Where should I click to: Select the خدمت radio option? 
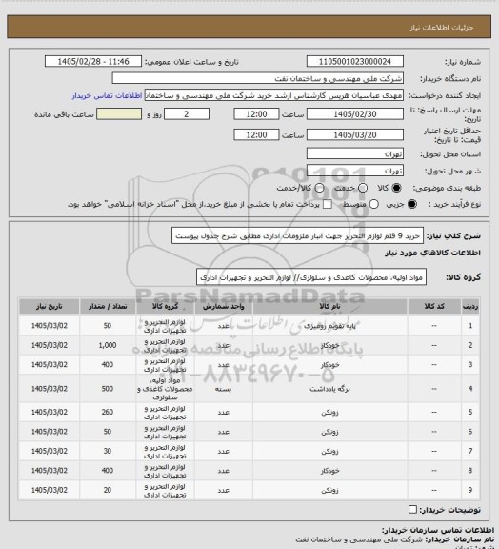tap(363, 188)
